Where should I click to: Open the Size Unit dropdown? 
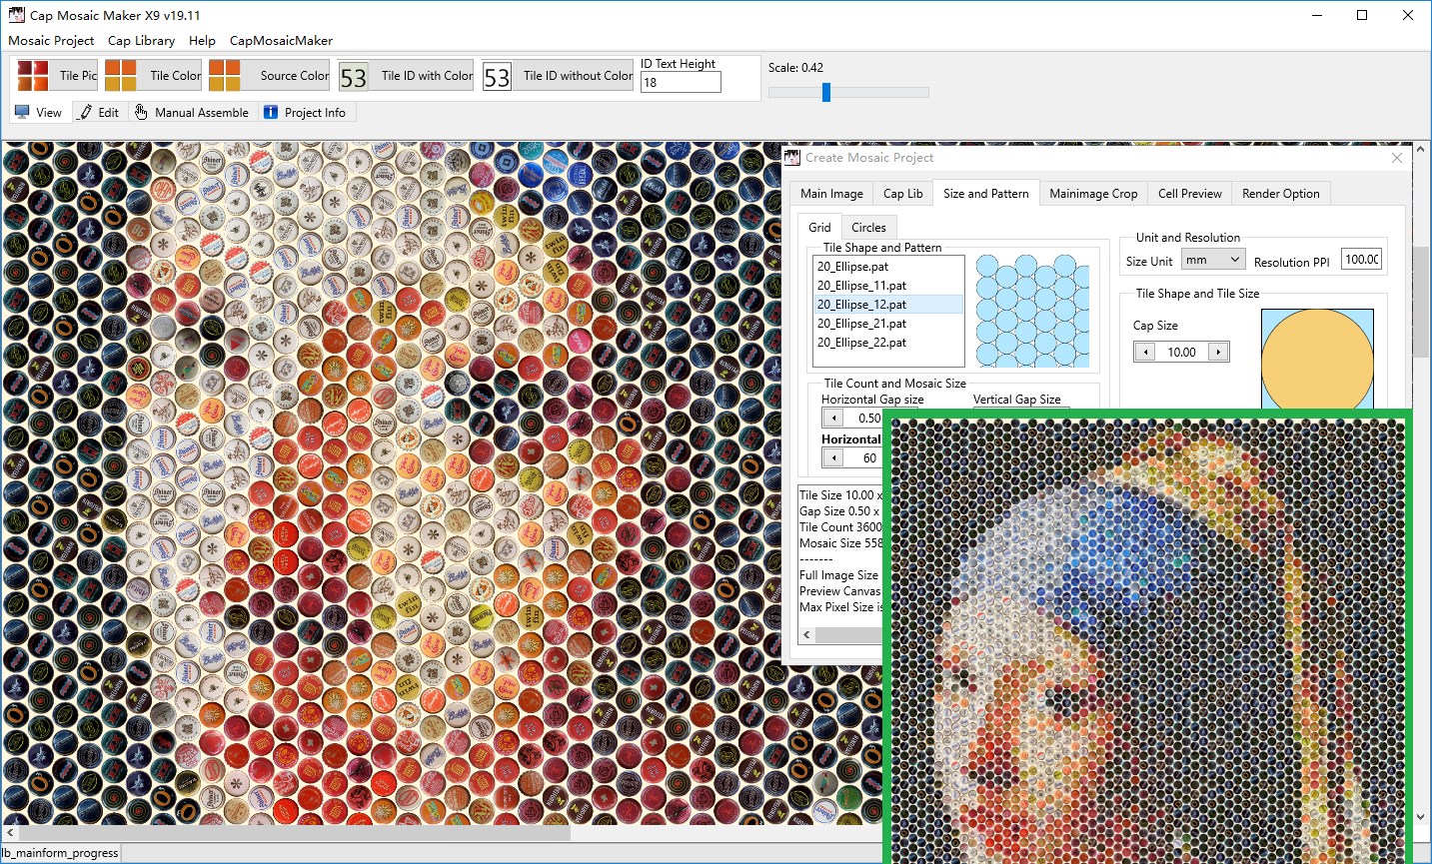(x=1212, y=260)
